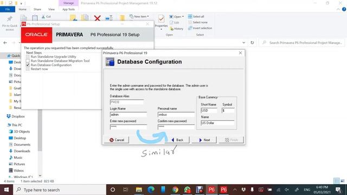The height and width of the screenshot is (195, 347).
Task: Open the New item dropdown
Action: 139,16
